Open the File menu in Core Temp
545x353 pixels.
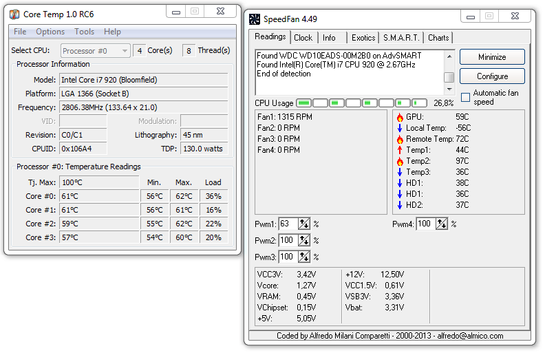(x=20, y=32)
